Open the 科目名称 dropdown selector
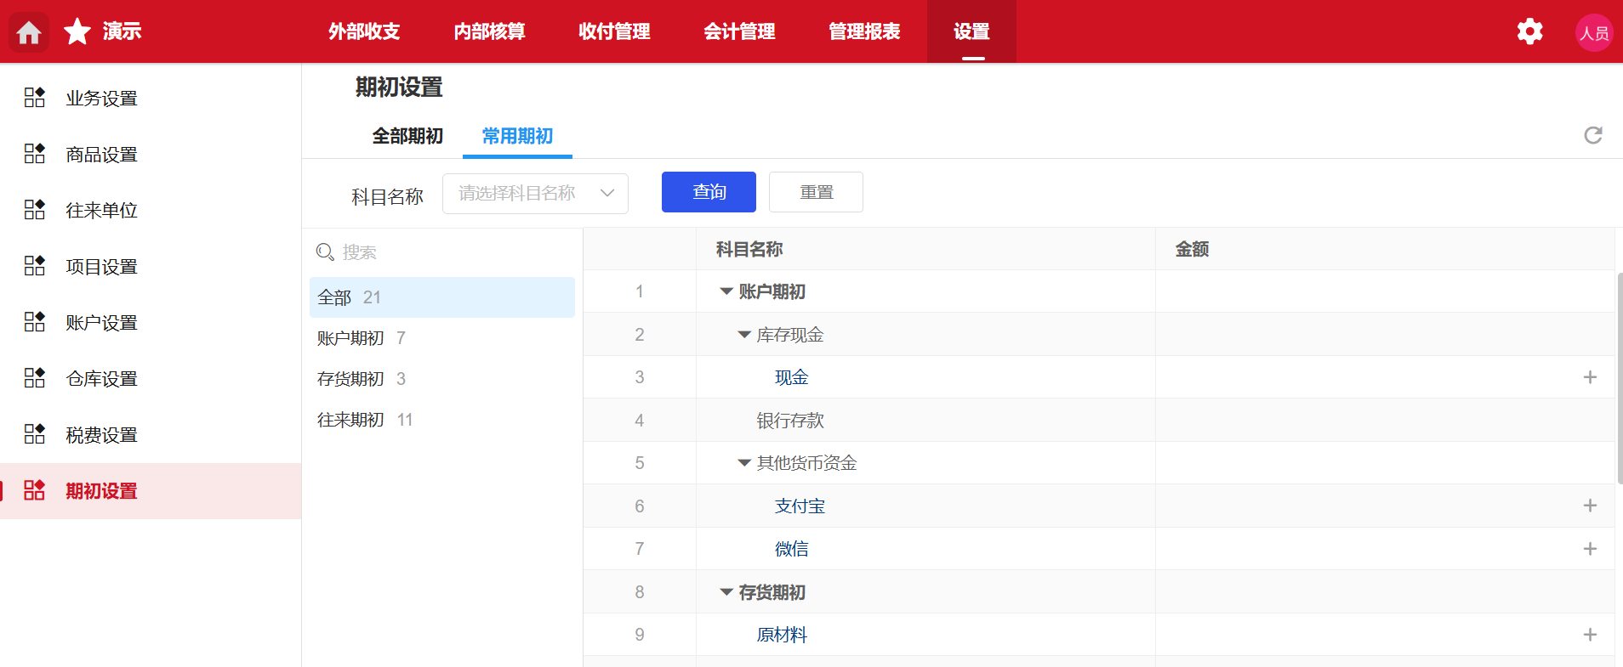The height and width of the screenshot is (667, 1623). coord(535,194)
